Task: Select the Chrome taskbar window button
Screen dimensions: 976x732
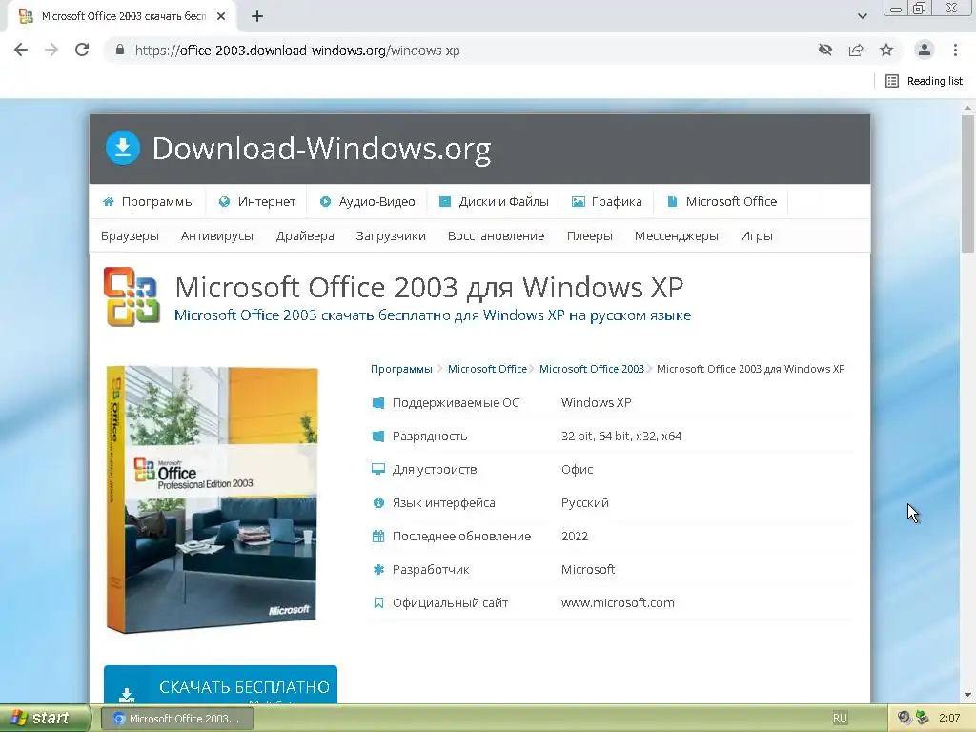Action: click(176, 719)
